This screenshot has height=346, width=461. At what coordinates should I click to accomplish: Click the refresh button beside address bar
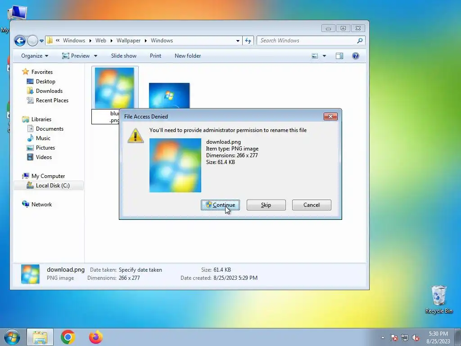248,41
